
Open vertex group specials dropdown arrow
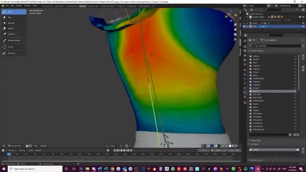303,63
